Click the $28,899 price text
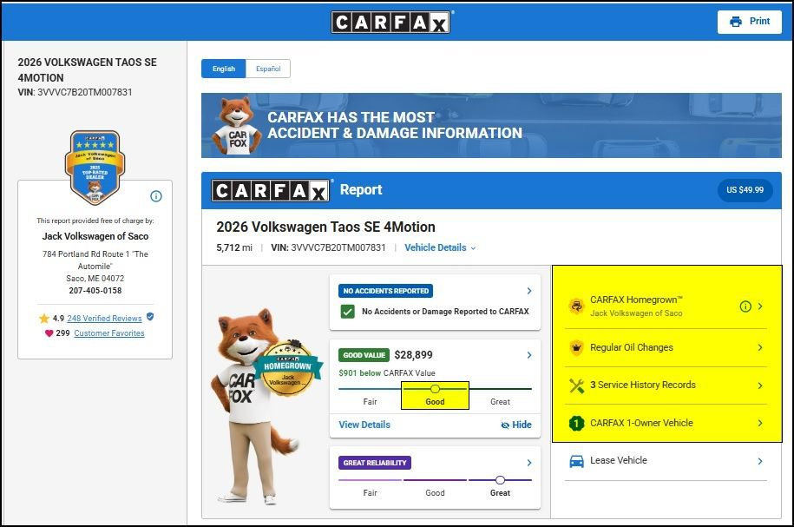This screenshot has width=794, height=527. pyautogui.click(x=413, y=355)
